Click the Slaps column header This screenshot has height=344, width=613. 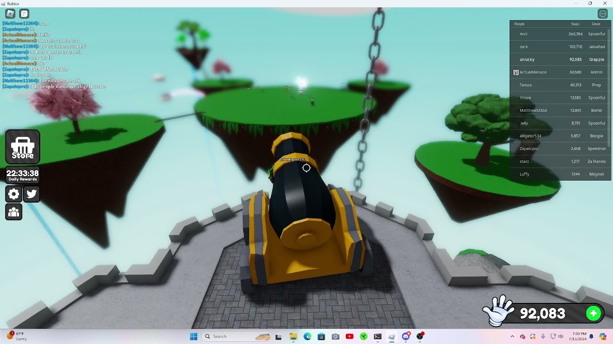click(575, 24)
